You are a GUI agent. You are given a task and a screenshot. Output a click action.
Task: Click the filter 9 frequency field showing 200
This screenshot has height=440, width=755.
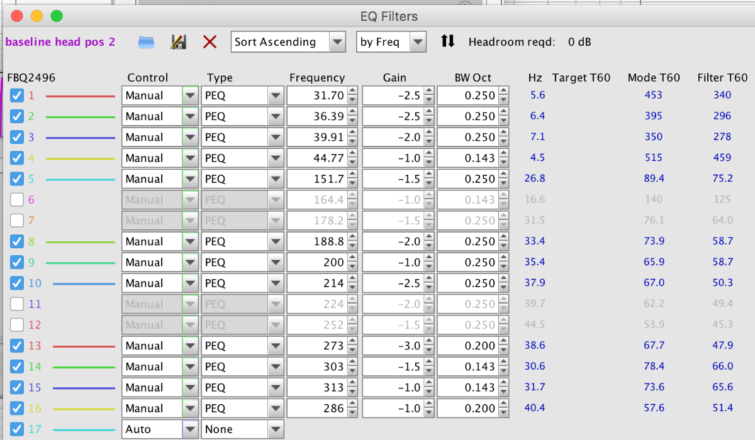point(316,262)
